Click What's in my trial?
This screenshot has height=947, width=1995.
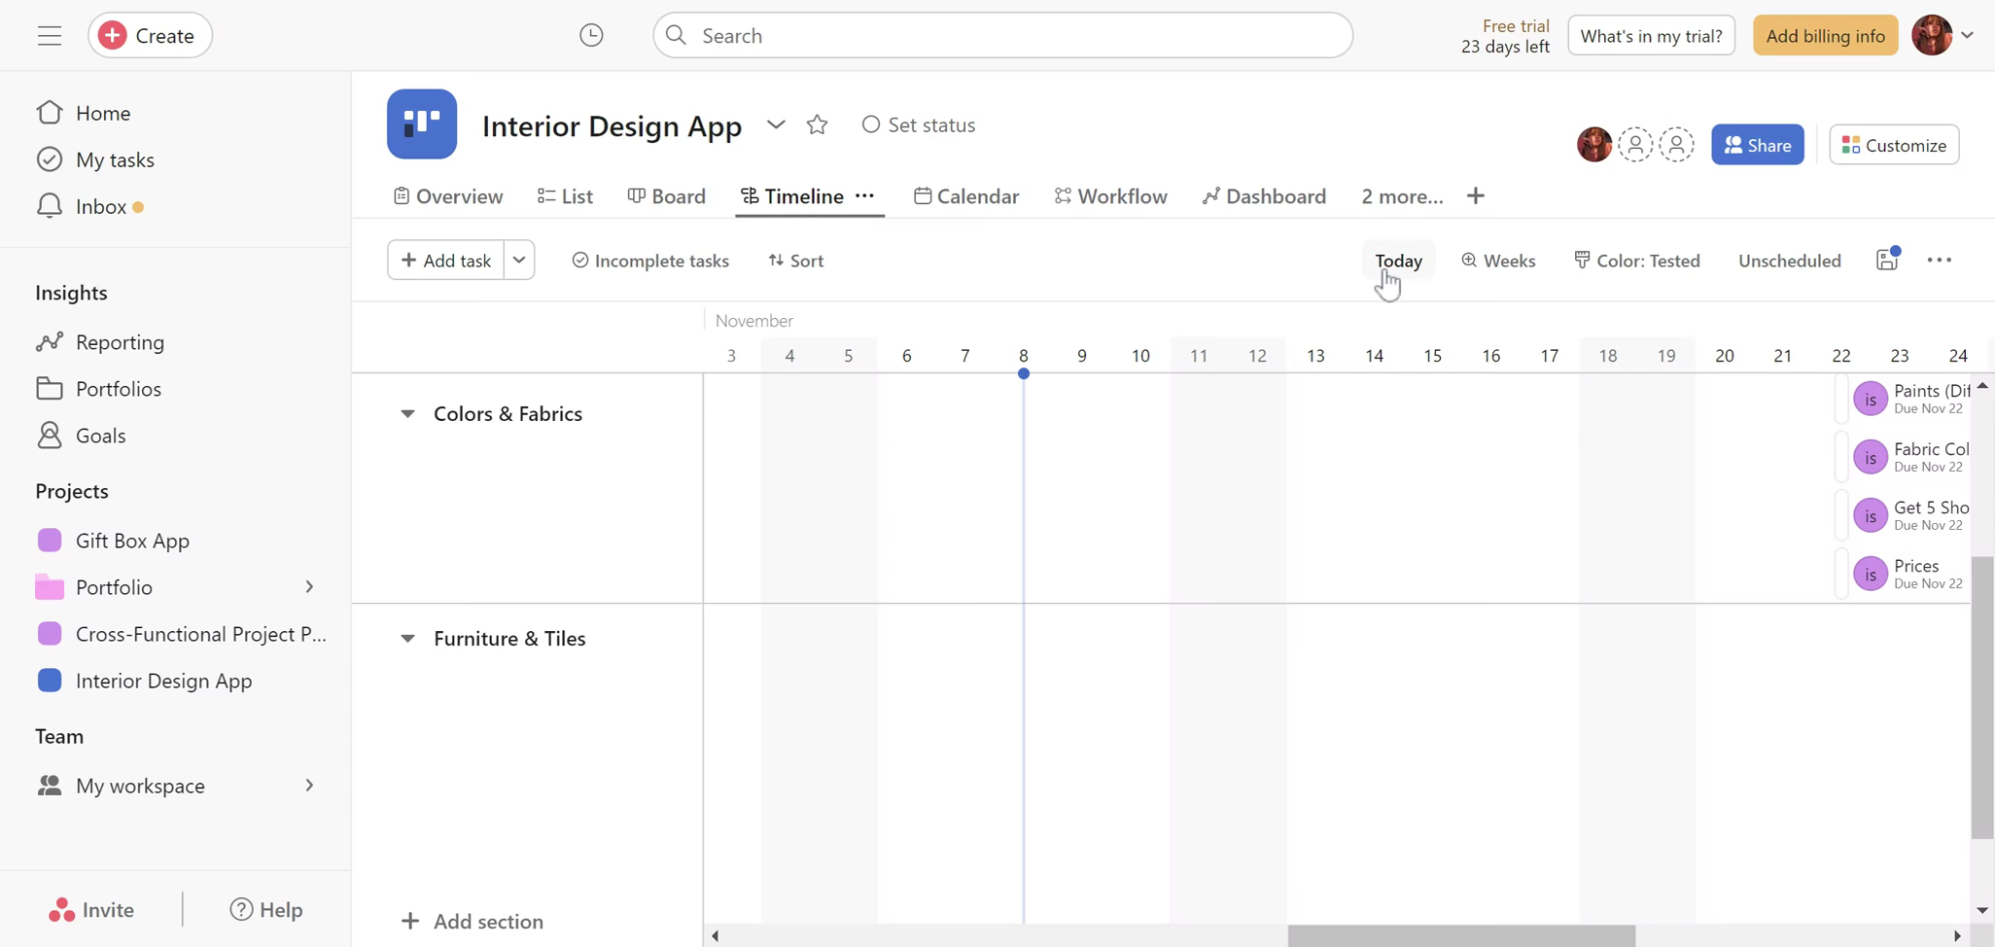click(x=1651, y=36)
